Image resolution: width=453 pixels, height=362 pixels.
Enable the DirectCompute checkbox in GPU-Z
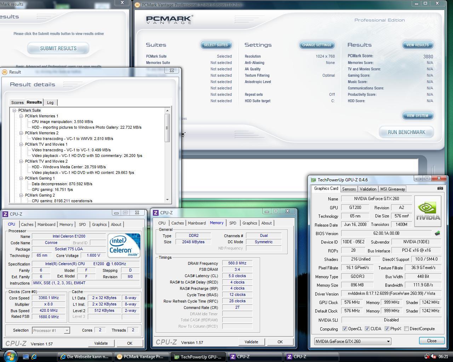pos(407,329)
